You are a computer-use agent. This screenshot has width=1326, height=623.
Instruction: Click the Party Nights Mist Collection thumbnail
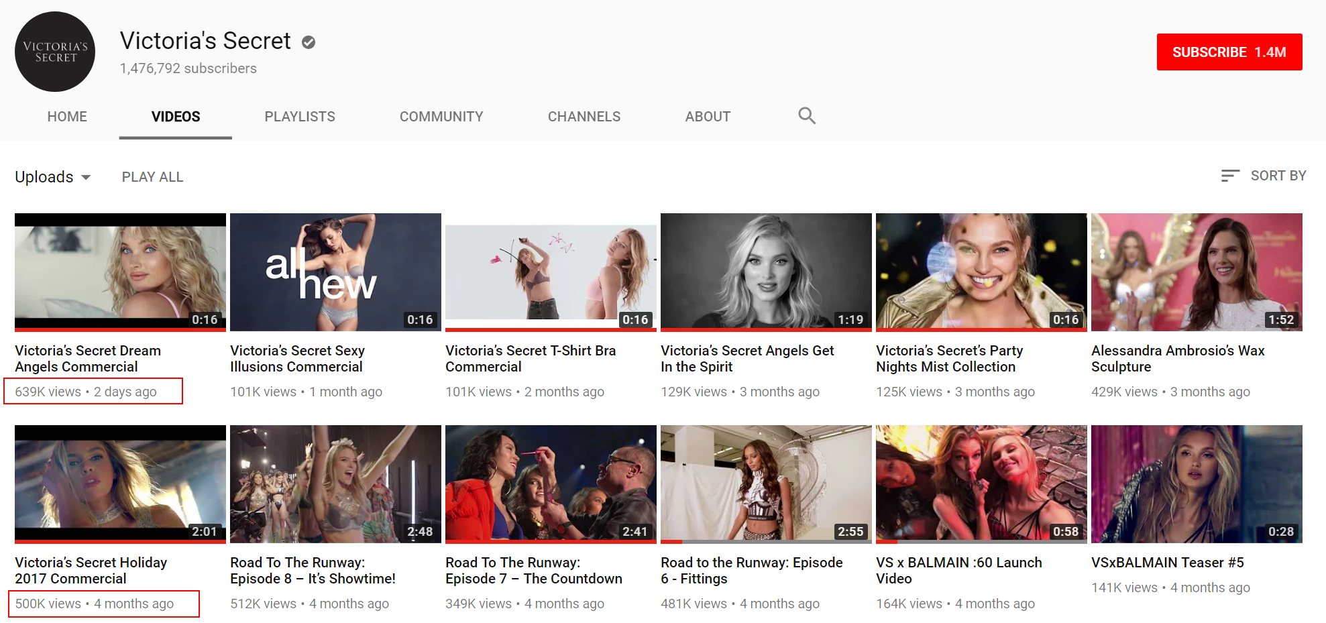click(x=981, y=272)
